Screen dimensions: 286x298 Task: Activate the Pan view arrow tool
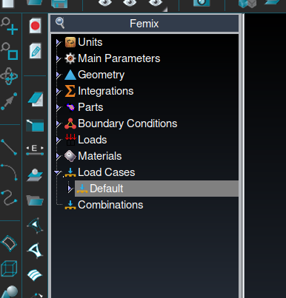coord(9,101)
